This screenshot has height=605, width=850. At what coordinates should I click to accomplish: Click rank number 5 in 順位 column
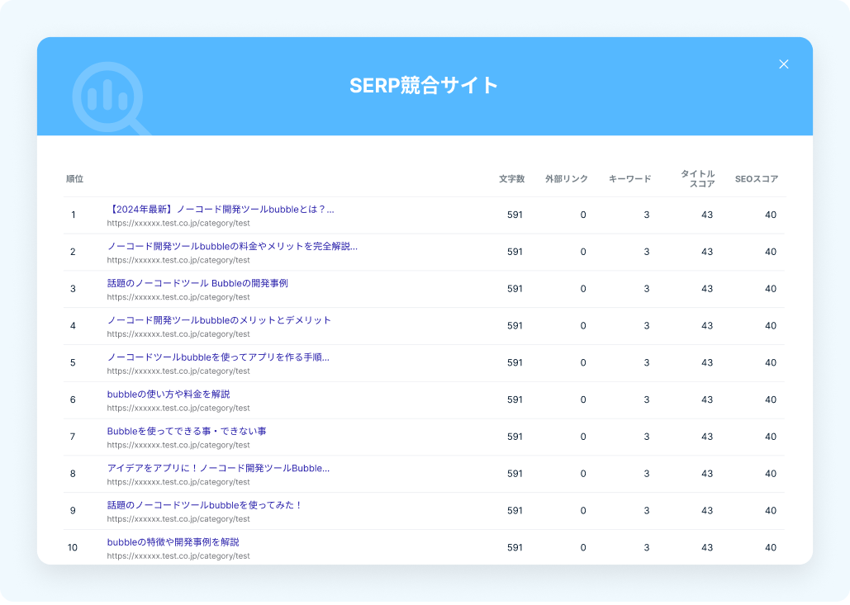click(73, 363)
